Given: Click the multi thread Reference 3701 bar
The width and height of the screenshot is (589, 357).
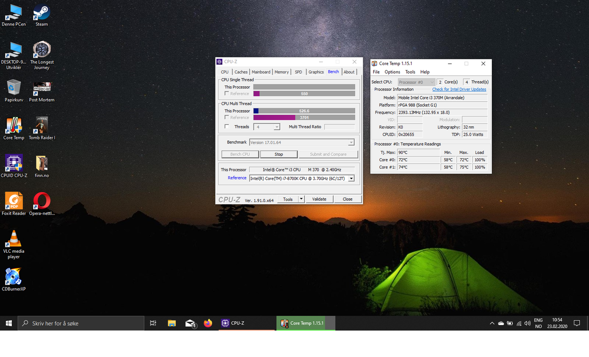Looking at the screenshot, I should pos(304,118).
